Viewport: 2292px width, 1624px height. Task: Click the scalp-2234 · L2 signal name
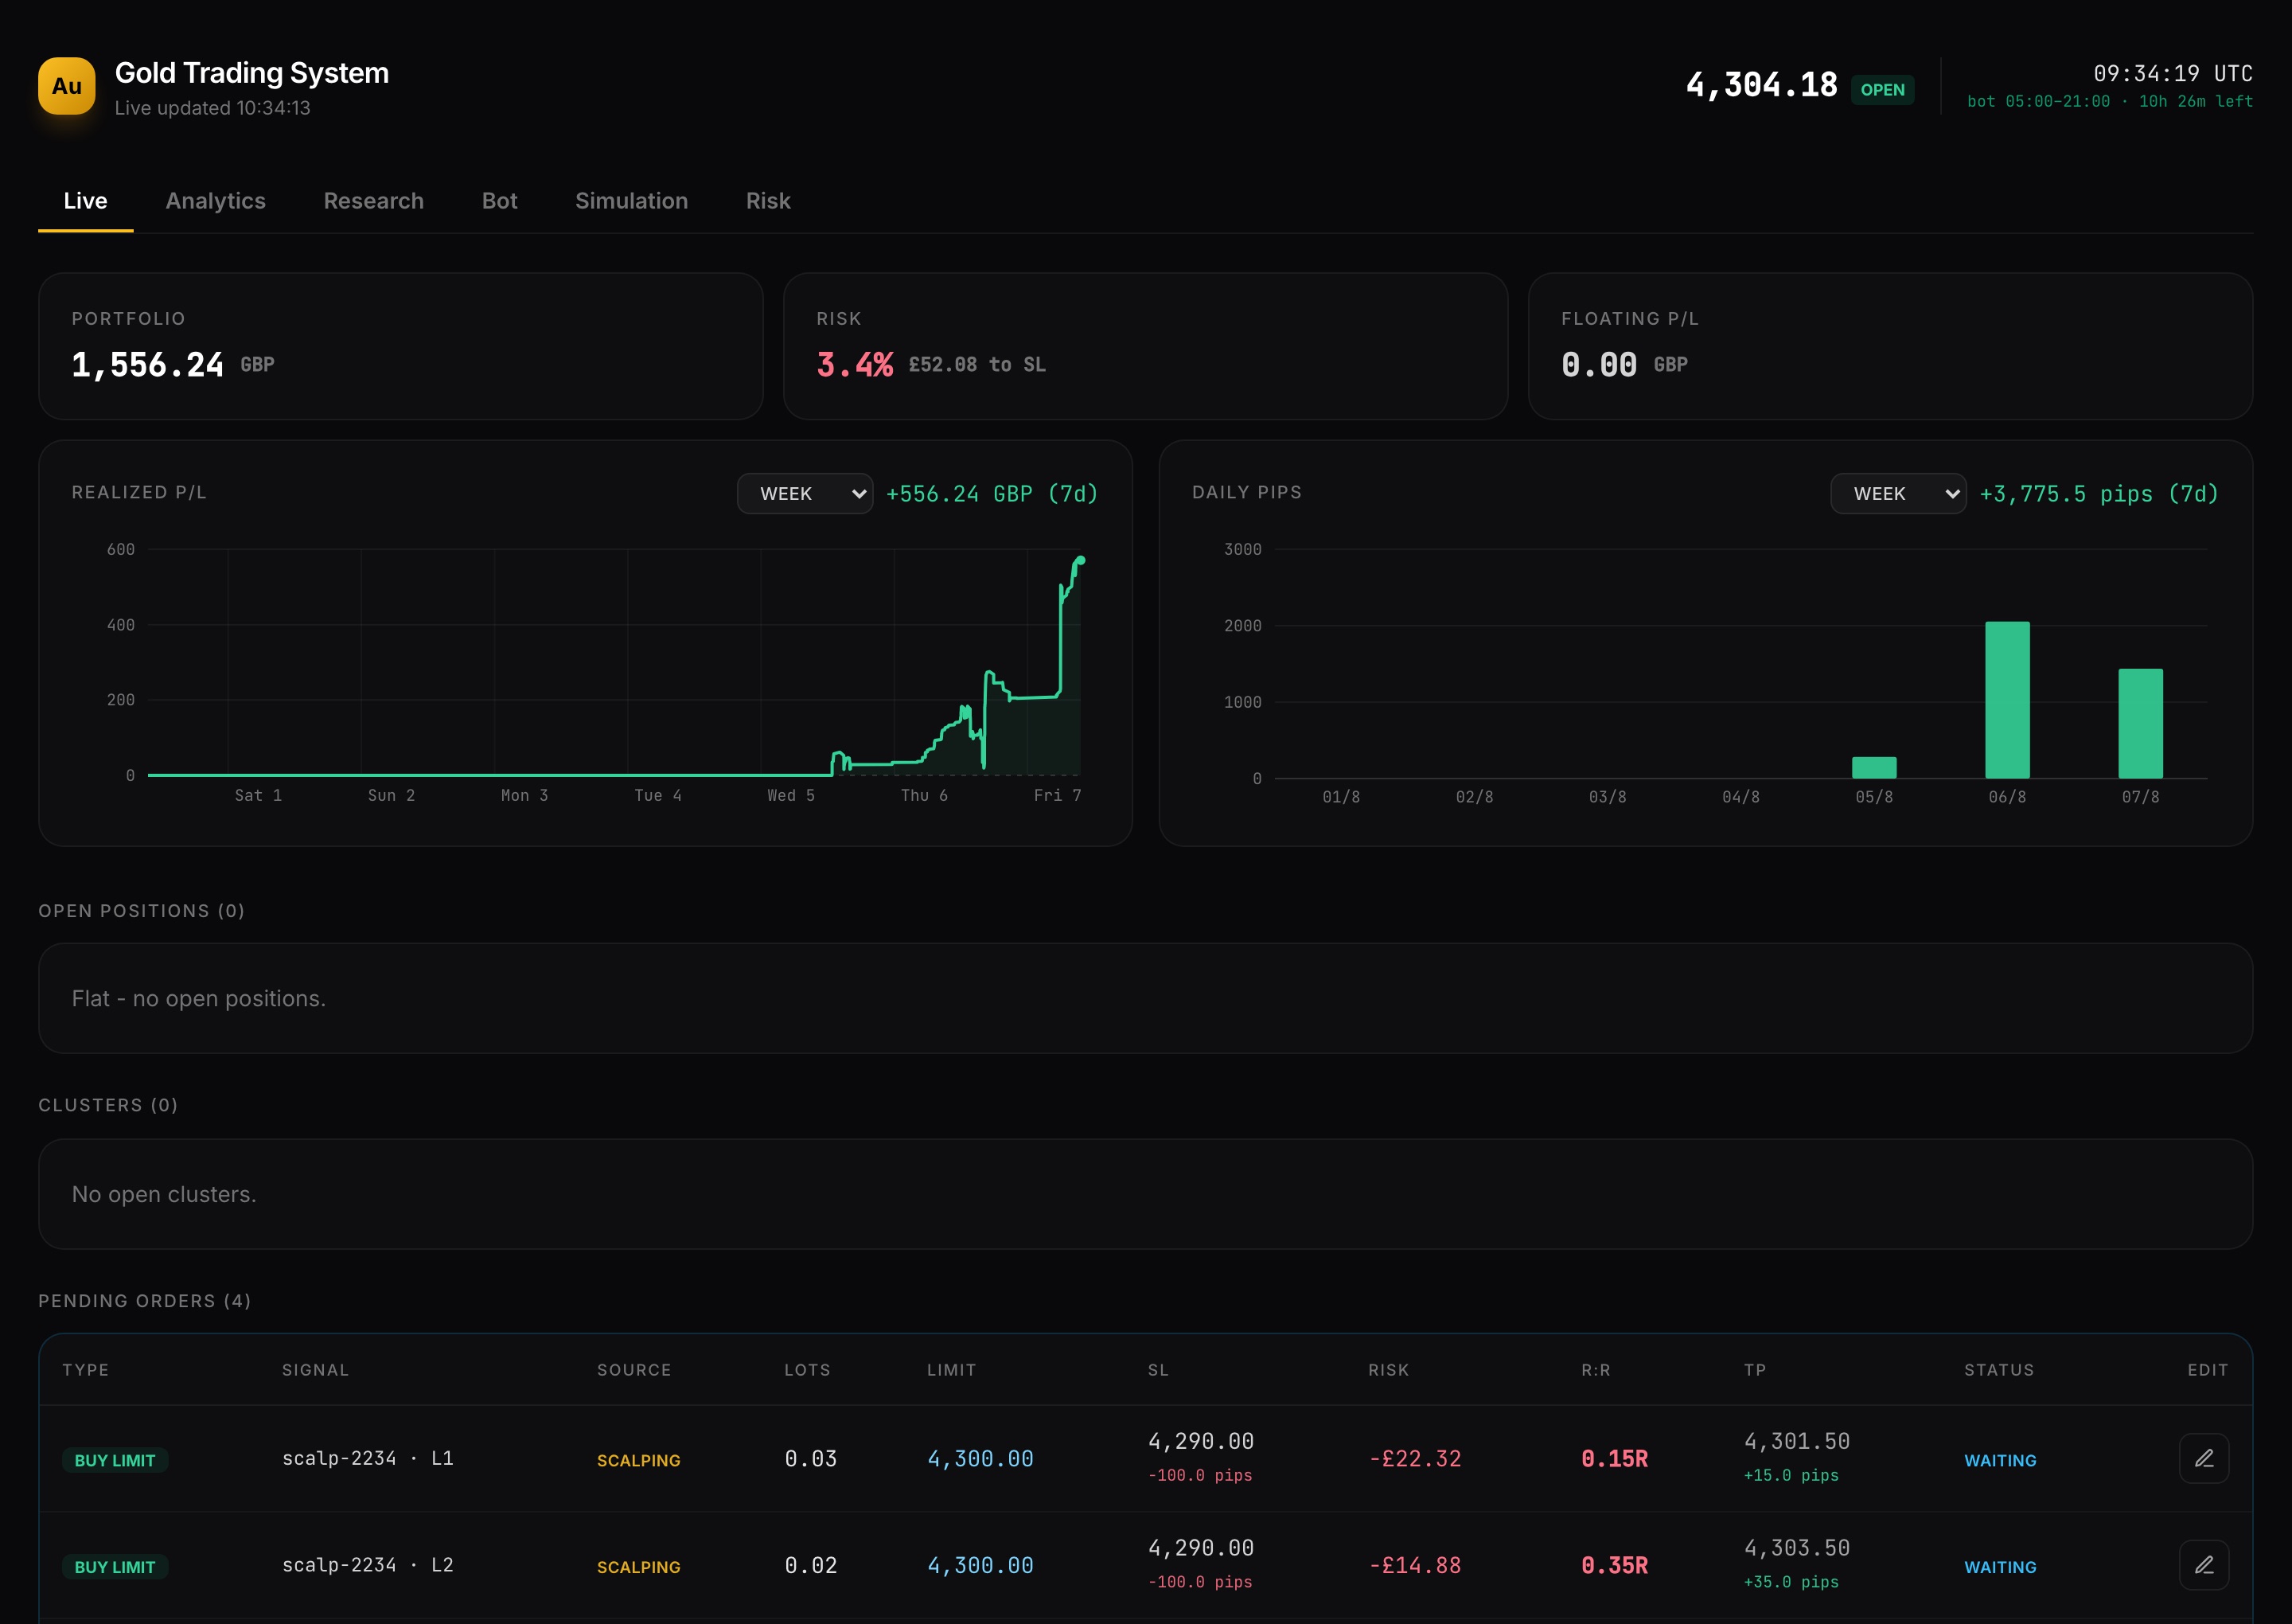(x=368, y=1566)
